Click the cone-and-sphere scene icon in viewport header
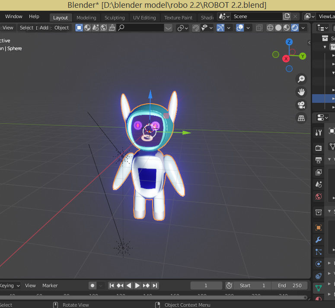The image size is (335, 308). coord(96,28)
